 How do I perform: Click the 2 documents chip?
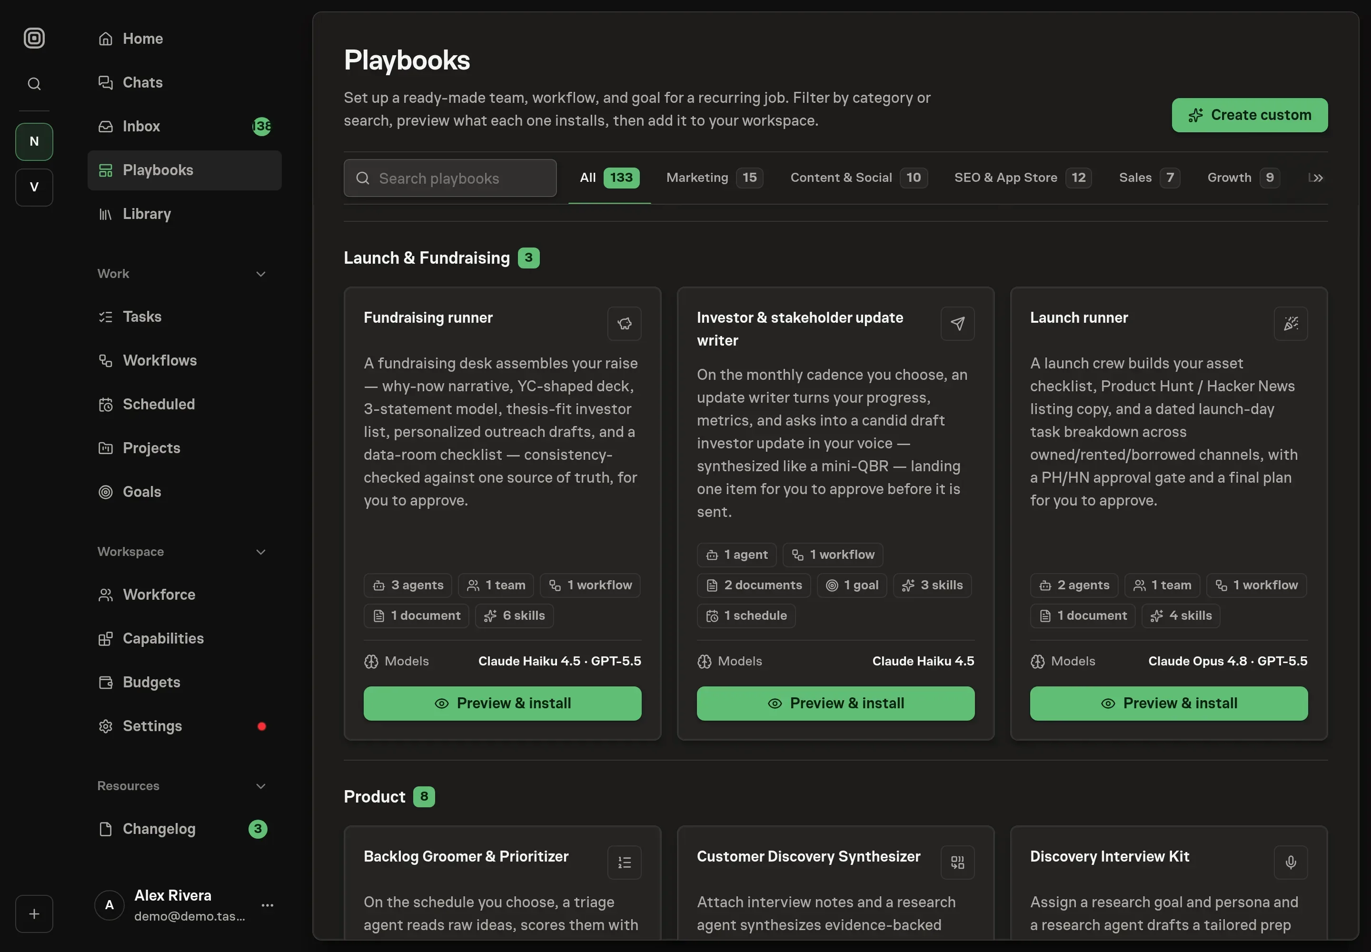[x=754, y=586]
